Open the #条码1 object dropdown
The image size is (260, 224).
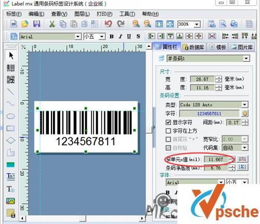(246, 59)
